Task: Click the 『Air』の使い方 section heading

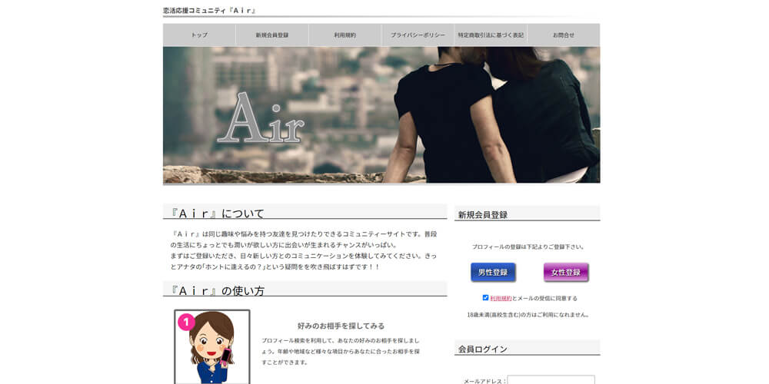Action: coord(218,290)
